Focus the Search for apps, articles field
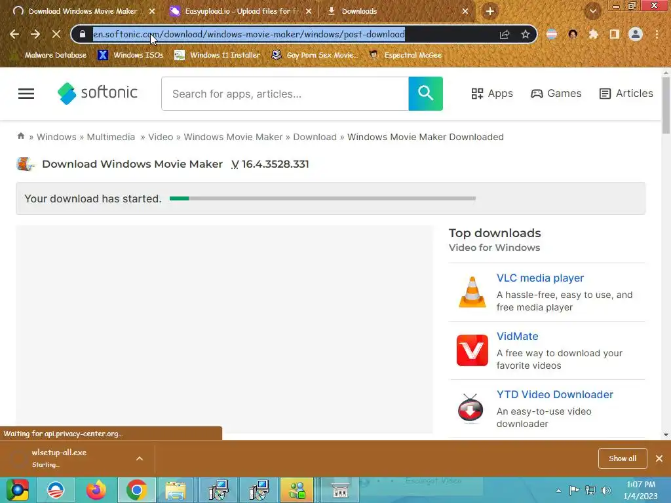The width and height of the screenshot is (671, 503). coord(285,94)
